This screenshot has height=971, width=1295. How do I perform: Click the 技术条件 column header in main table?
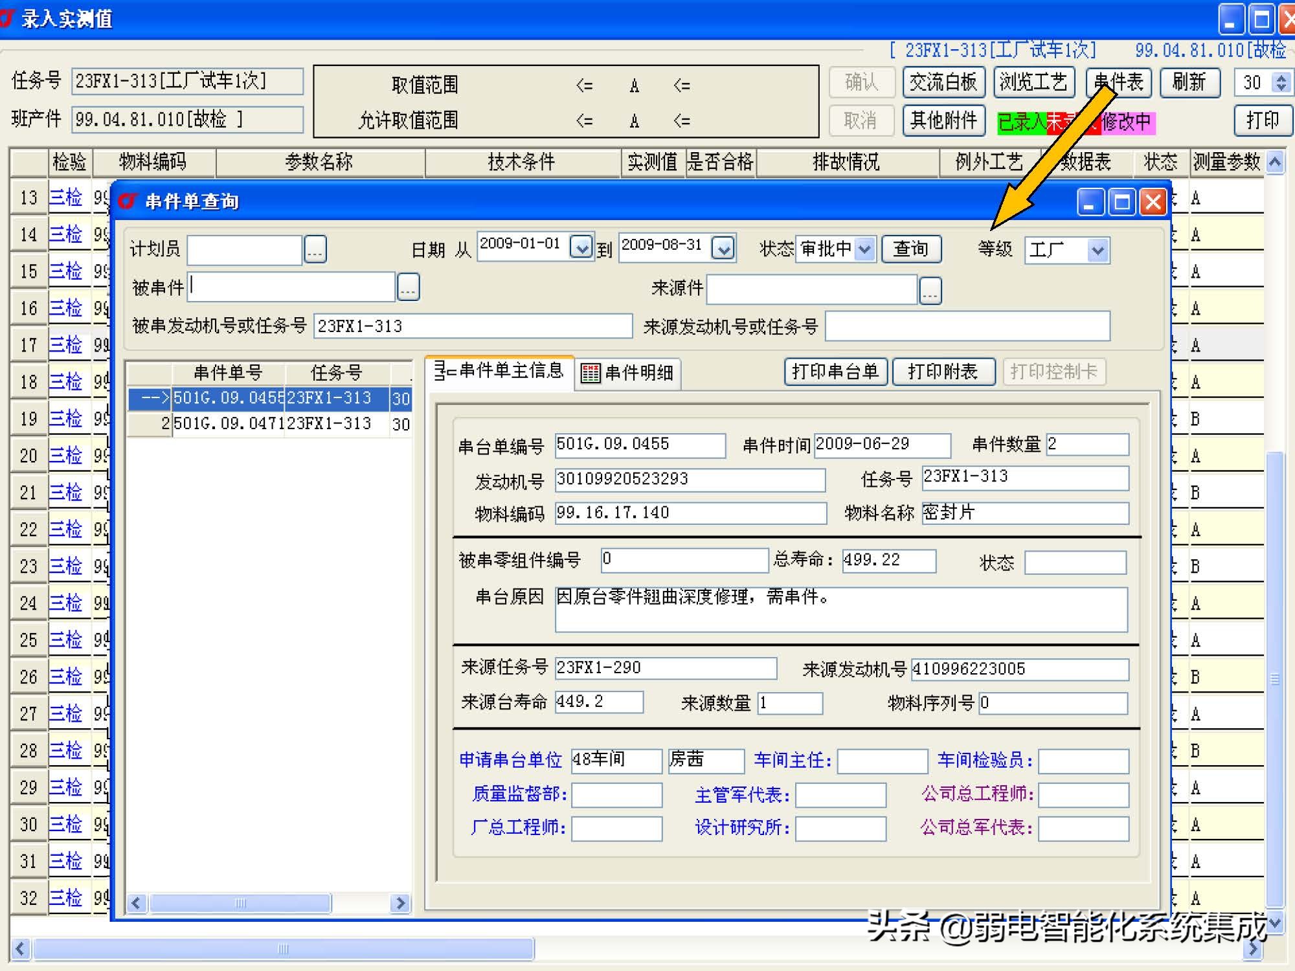523,162
